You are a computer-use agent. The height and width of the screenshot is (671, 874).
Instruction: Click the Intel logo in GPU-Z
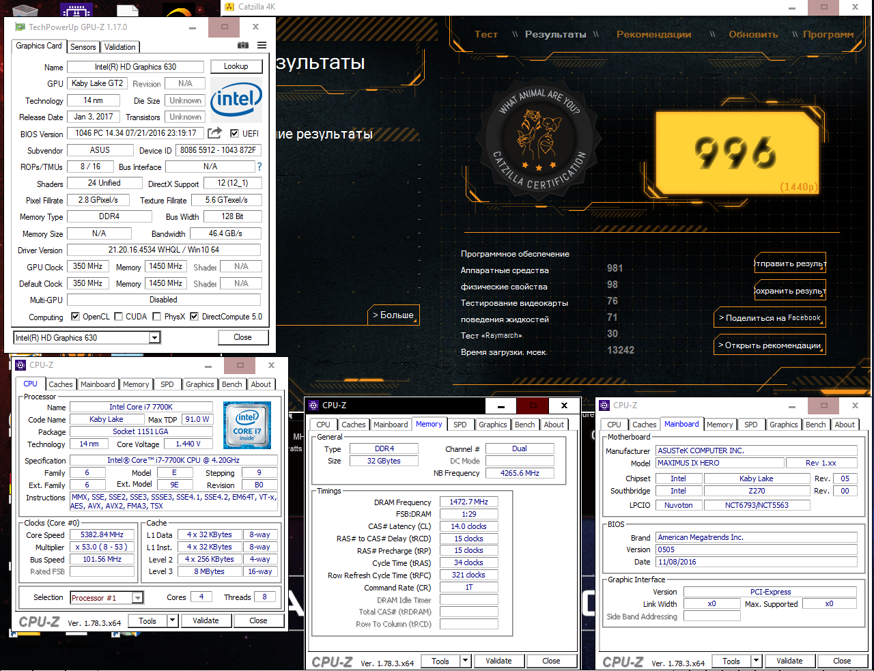236,100
